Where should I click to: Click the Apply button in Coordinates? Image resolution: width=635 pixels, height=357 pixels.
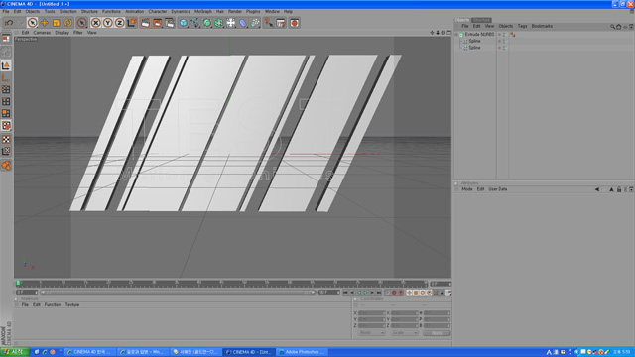click(437, 333)
